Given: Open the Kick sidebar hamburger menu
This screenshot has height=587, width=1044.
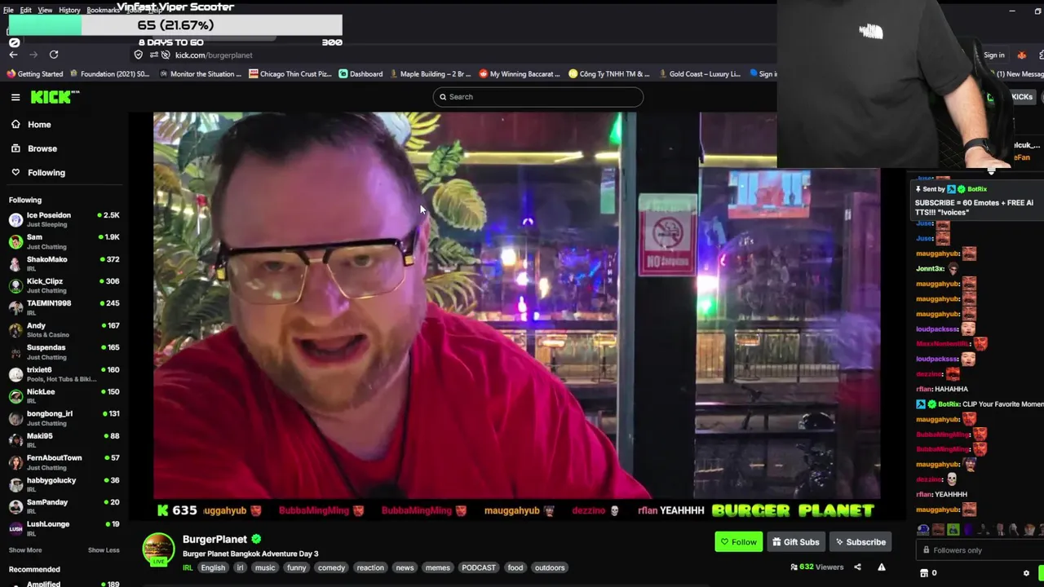Looking at the screenshot, I should (x=15, y=97).
